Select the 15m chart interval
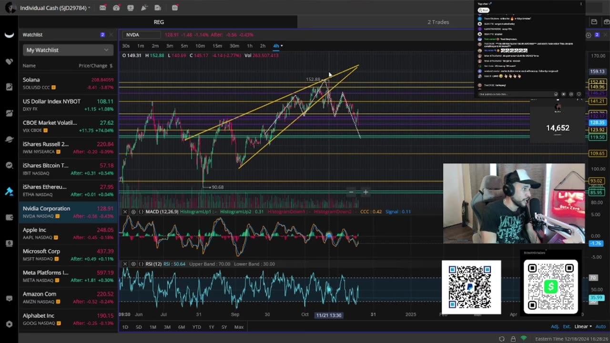This screenshot has height=343, width=610. click(217, 46)
